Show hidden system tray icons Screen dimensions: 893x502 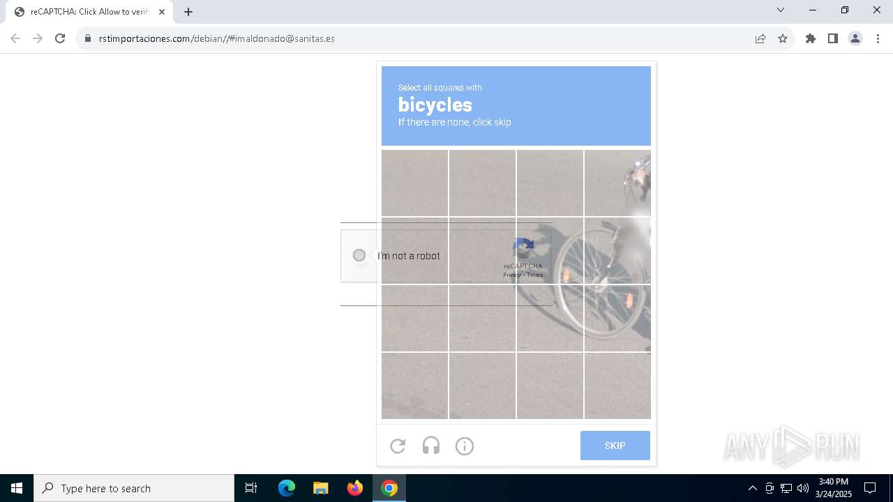coord(752,488)
